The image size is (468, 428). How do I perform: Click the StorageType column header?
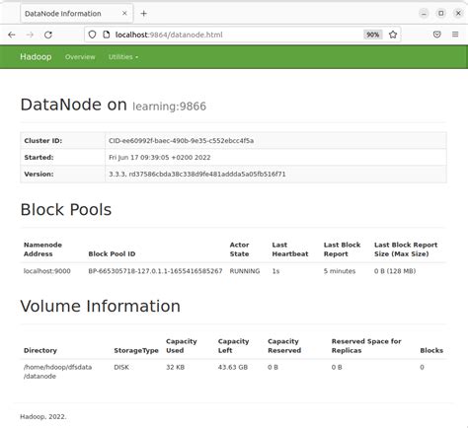point(136,351)
